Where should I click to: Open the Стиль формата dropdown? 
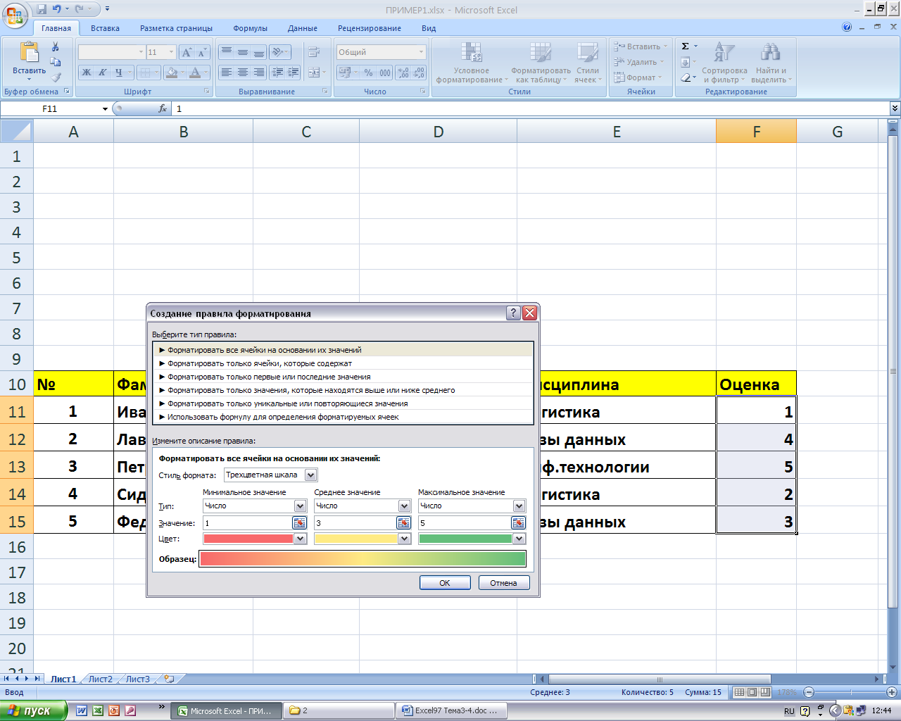pos(310,475)
